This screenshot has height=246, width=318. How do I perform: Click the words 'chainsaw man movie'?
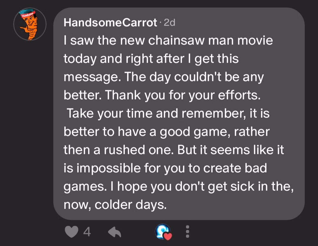coord(211,40)
